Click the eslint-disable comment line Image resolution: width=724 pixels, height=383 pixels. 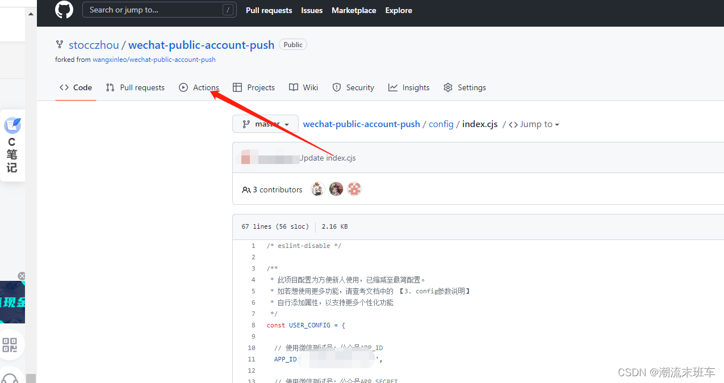(304, 246)
